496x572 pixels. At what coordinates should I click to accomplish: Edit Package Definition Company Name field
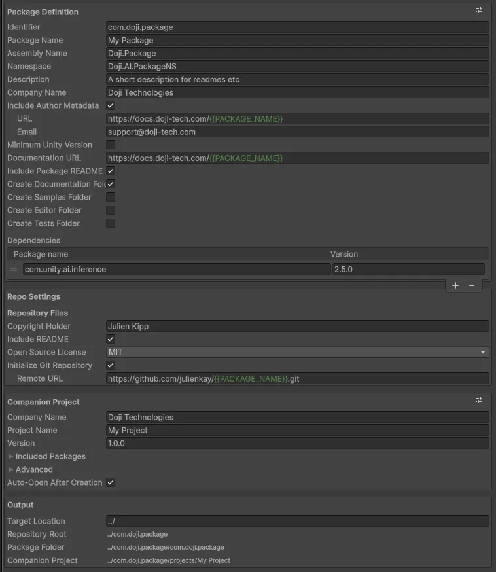298,93
